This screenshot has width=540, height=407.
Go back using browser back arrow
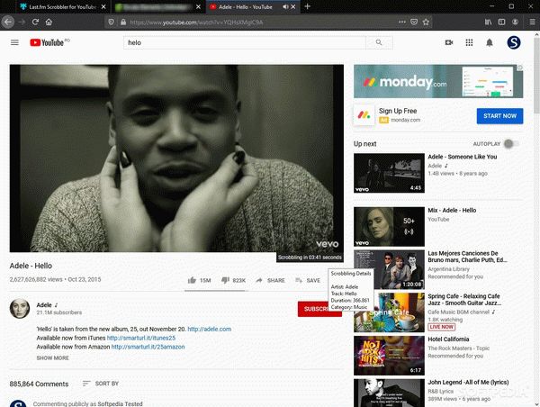(8, 22)
